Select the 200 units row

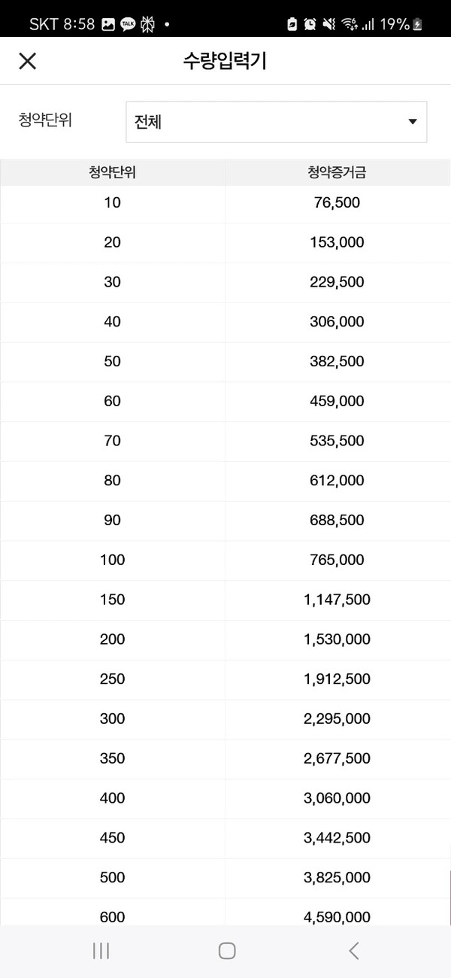pyautogui.click(x=225, y=639)
